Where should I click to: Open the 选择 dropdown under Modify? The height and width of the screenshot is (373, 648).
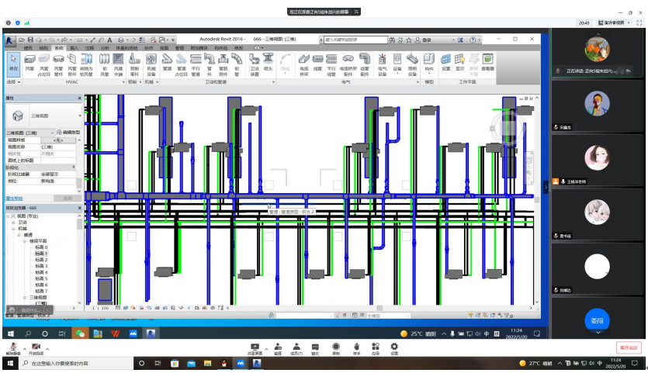point(12,81)
